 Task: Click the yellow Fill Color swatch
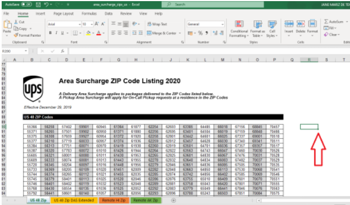[89, 33]
